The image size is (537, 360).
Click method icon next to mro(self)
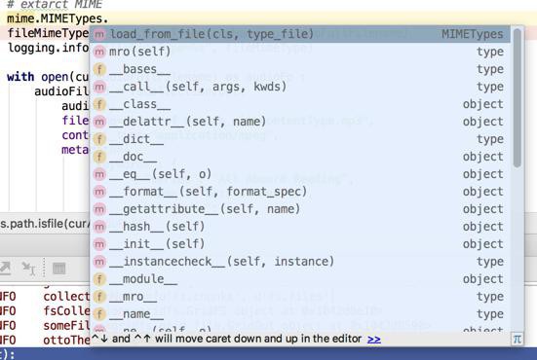(x=99, y=52)
